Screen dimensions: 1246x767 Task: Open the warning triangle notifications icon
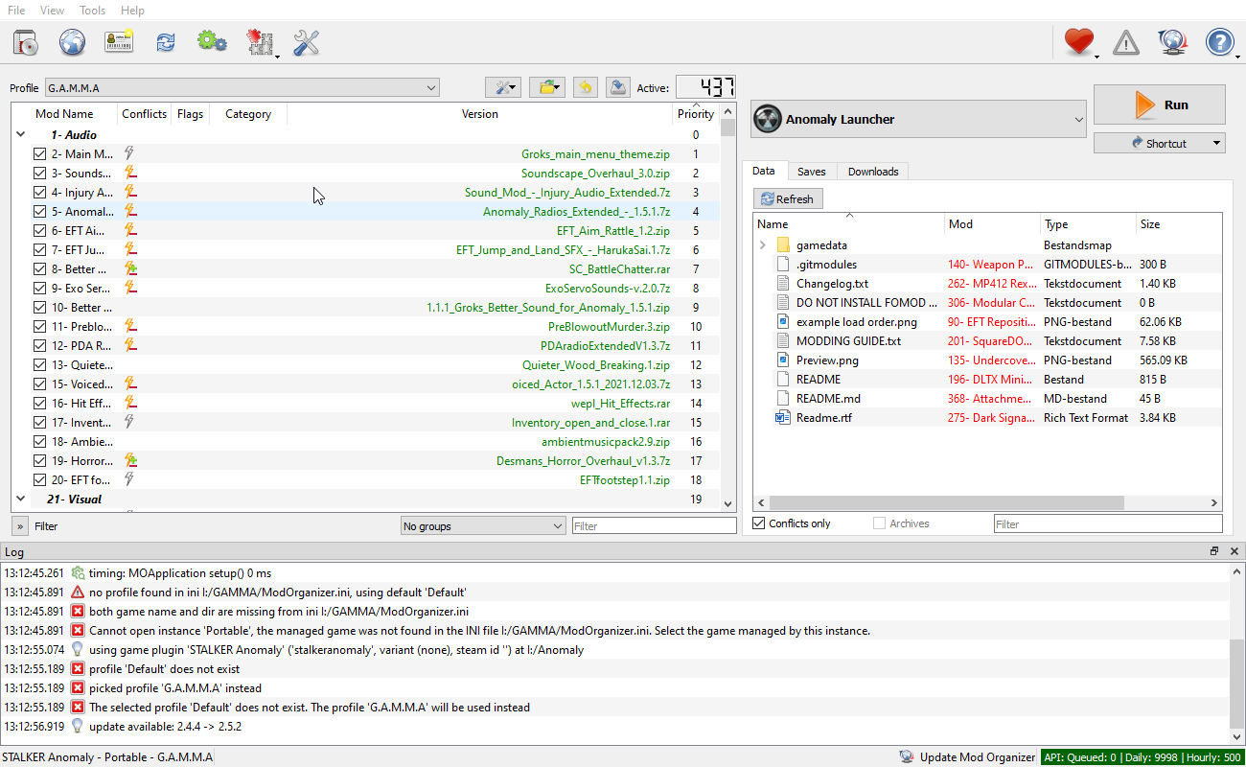click(1126, 42)
